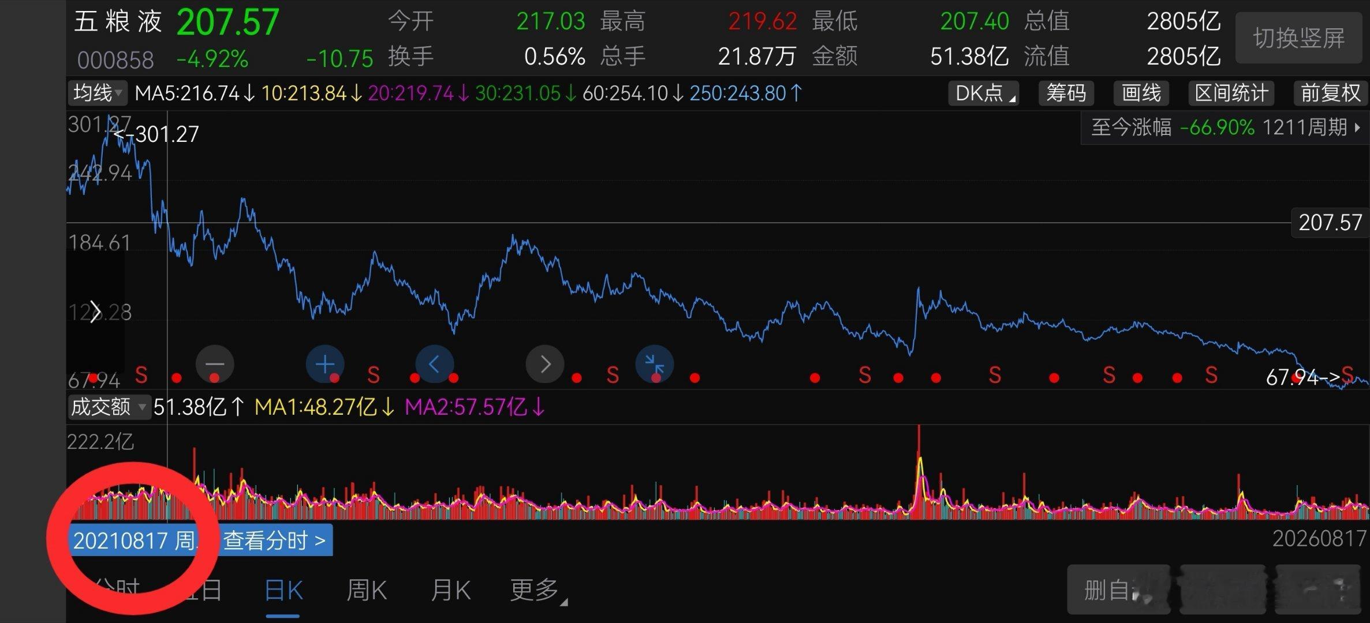The width and height of the screenshot is (1370, 623).
Task: Enable 画线 drawing mode
Action: pyautogui.click(x=1141, y=93)
